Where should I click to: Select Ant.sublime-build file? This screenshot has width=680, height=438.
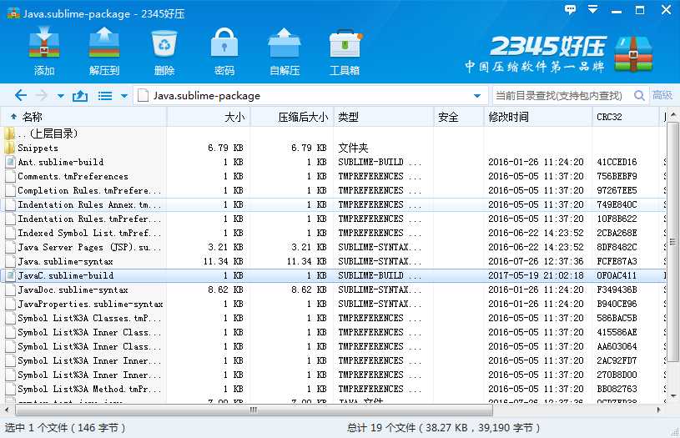pyautogui.click(x=333, y=162)
